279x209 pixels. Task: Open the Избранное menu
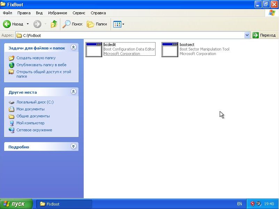[x=58, y=13]
